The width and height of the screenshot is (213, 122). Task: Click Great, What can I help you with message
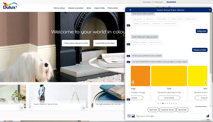tap(145, 37)
